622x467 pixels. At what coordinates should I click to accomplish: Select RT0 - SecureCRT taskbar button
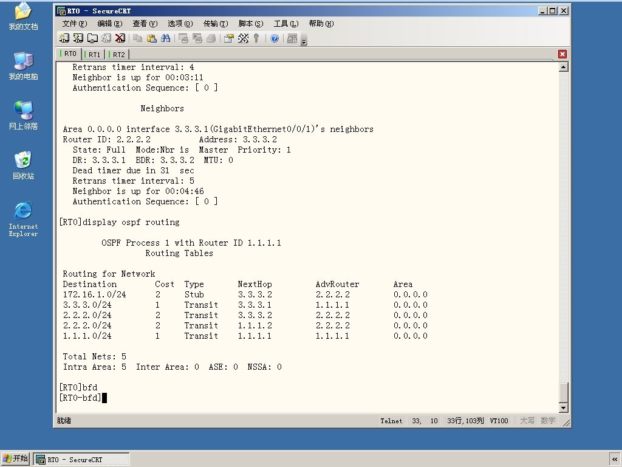(x=81, y=460)
